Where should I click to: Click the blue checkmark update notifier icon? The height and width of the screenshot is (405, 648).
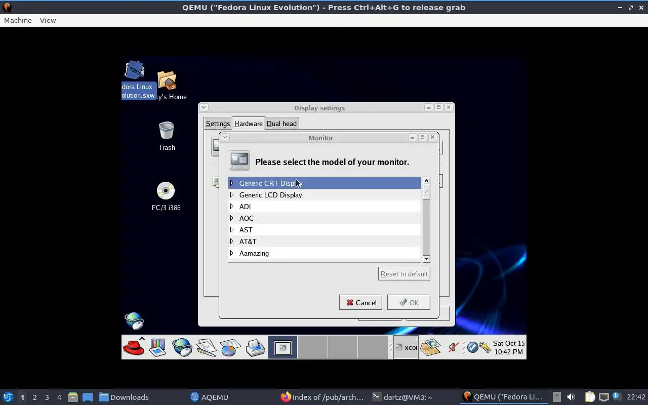[472, 347]
